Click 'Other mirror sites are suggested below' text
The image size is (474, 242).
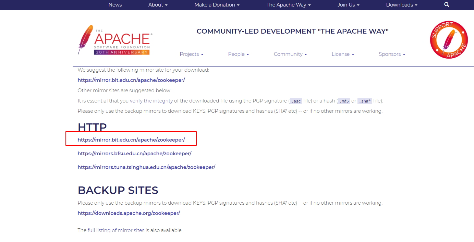point(124,90)
